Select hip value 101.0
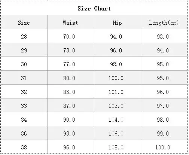This screenshot has height=155, width=189. point(116,92)
